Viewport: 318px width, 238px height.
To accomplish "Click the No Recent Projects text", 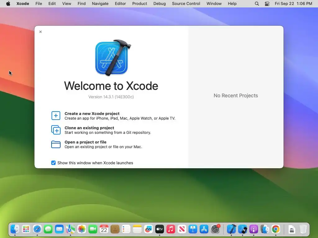I will click(236, 95).
